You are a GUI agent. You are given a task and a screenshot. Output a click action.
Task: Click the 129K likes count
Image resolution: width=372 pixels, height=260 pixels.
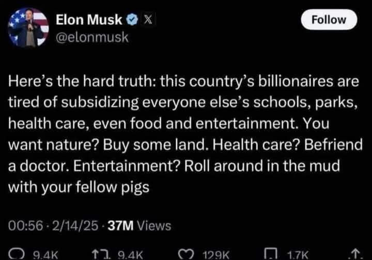click(216, 255)
